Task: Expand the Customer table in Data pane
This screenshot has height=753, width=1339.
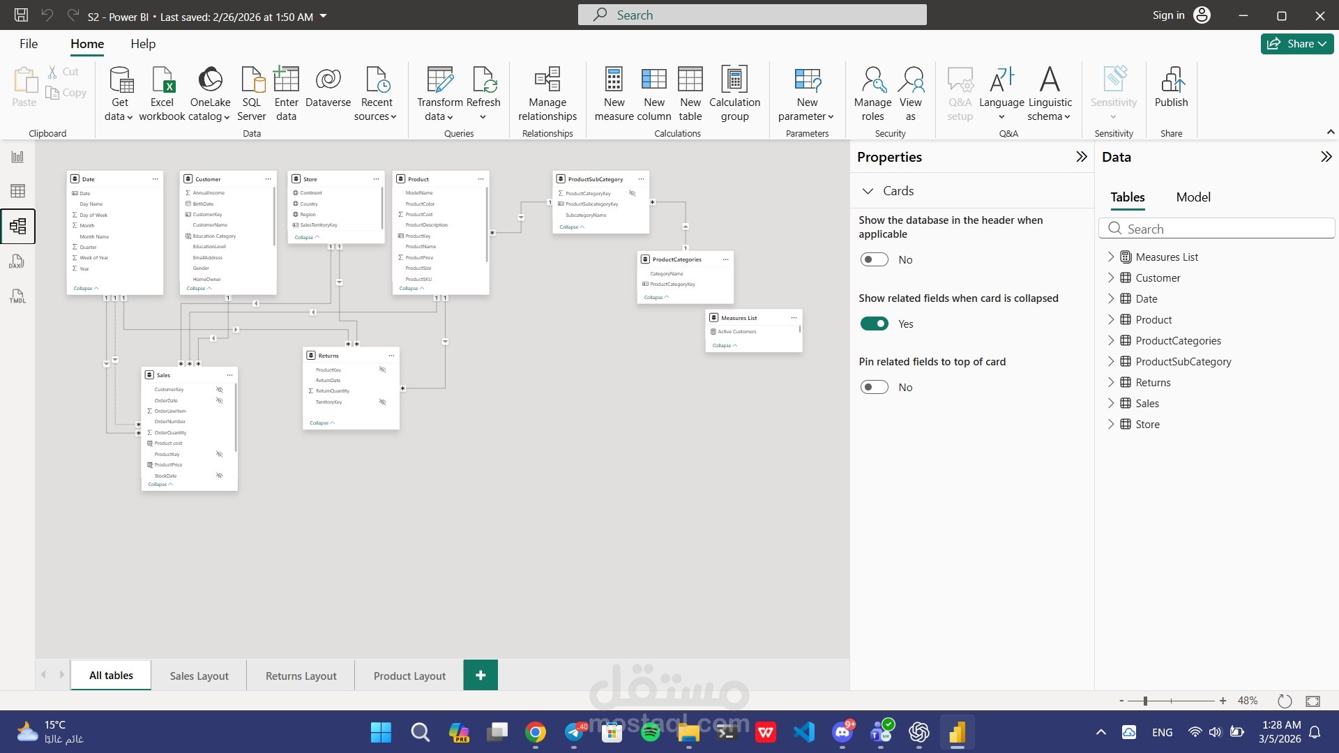Action: click(x=1110, y=277)
